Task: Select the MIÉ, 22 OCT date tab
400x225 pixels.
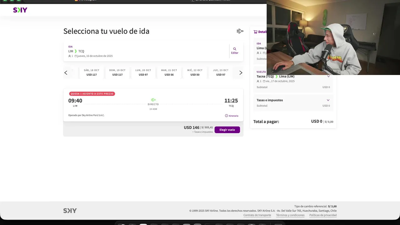Action: [x=195, y=72]
